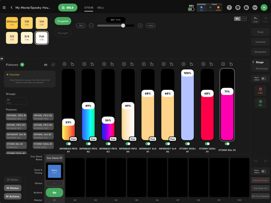Select the 1/4 CTB gel swatch

point(42,23)
